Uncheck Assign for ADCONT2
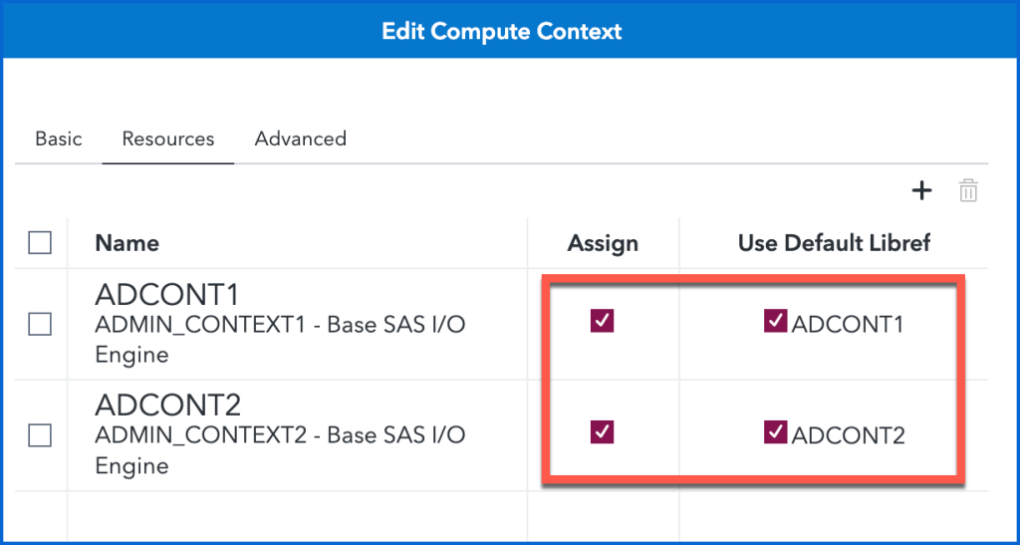 [603, 431]
